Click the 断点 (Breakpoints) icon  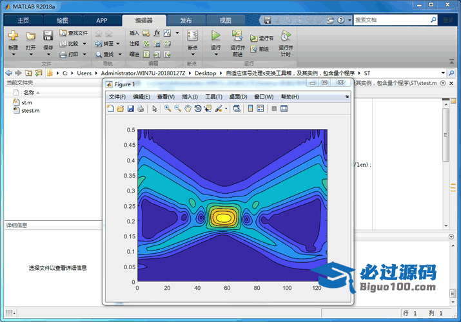pyautogui.click(x=192, y=35)
